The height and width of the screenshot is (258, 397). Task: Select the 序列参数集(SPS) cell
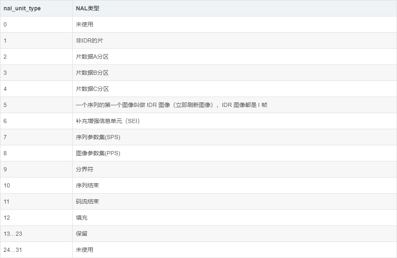(235, 137)
